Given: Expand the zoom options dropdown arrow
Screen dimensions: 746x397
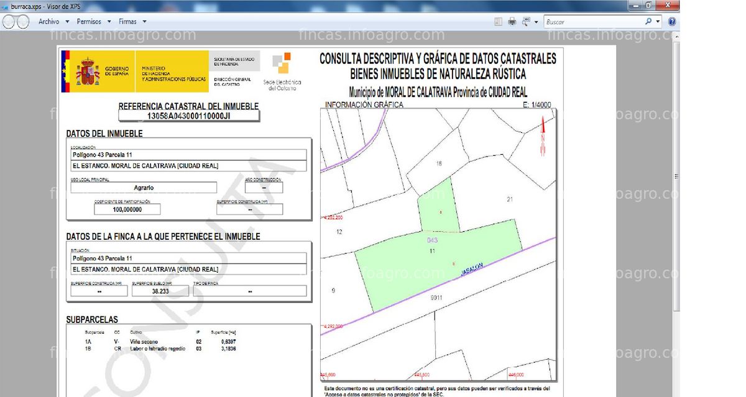Looking at the screenshot, I should point(536,22).
